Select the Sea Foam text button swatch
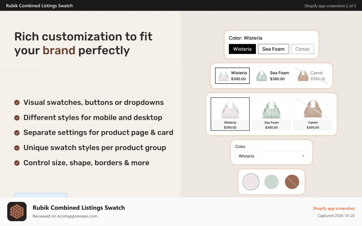The height and width of the screenshot is (226, 362). tap(273, 49)
